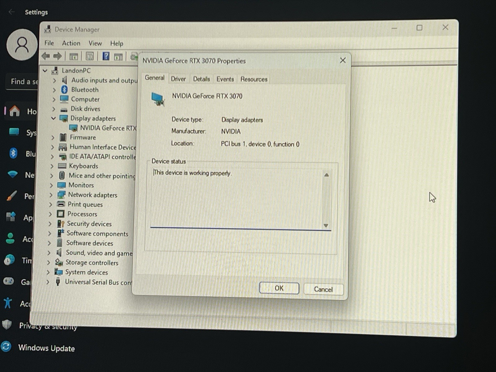The width and height of the screenshot is (496, 372).
Task: Click the Disk drives icon
Action: pos(64,109)
